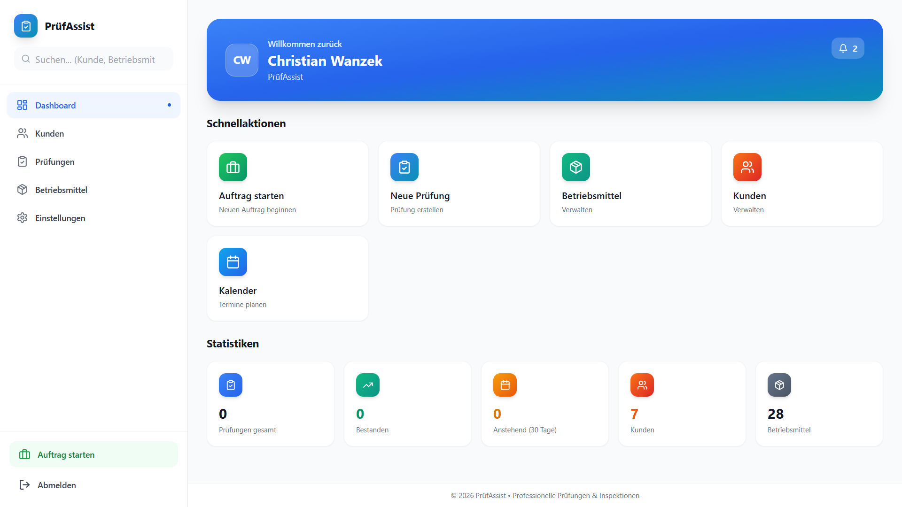This screenshot has width=902, height=507.
Task: Click the Betriebsmittel package icon in sidebar
Action: (x=22, y=190)
